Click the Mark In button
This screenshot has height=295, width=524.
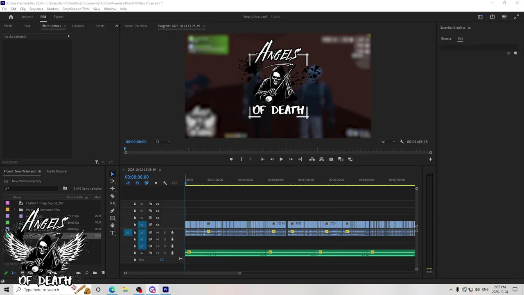(241, 159)
